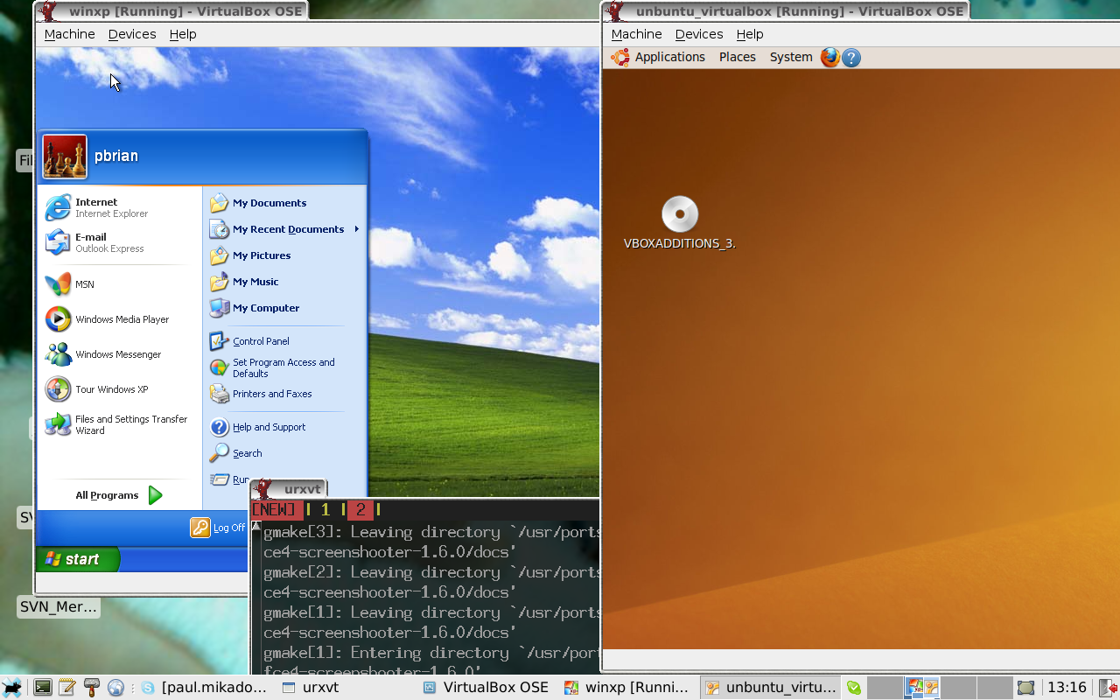Viewport: 1120px width, 700px height.
Task: Click the blue help icon in the Ubuntu panel
Action: pyautogui.click(x=851, y=58)
